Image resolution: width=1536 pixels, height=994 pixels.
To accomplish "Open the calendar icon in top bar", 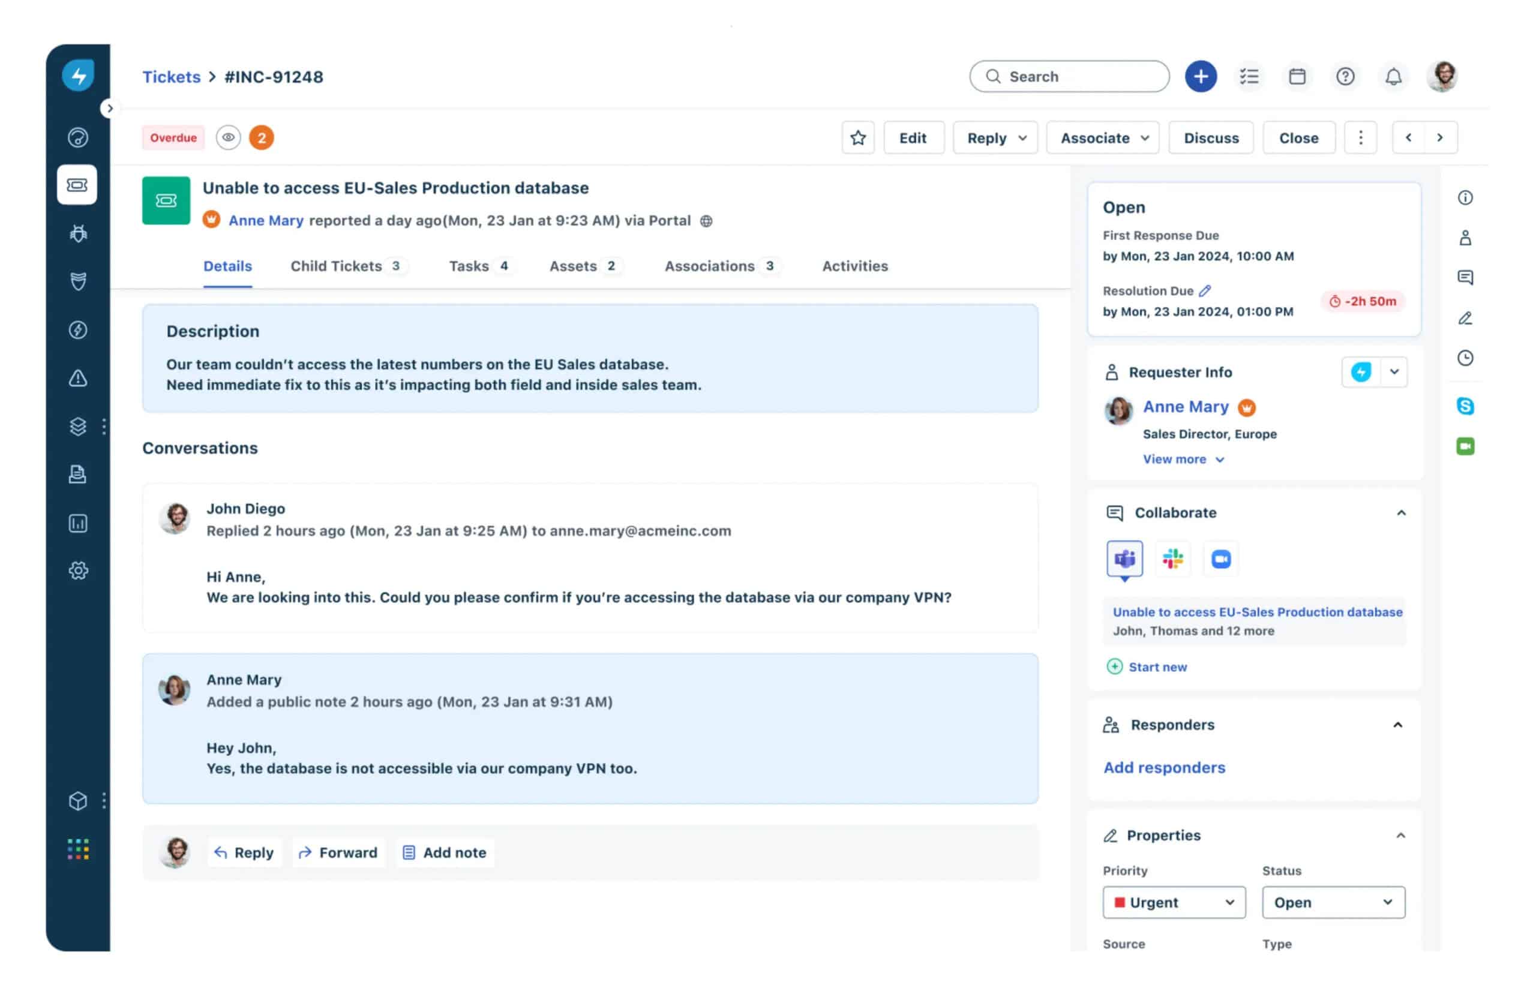I will pyautogui.click(x=1297, y=76).
